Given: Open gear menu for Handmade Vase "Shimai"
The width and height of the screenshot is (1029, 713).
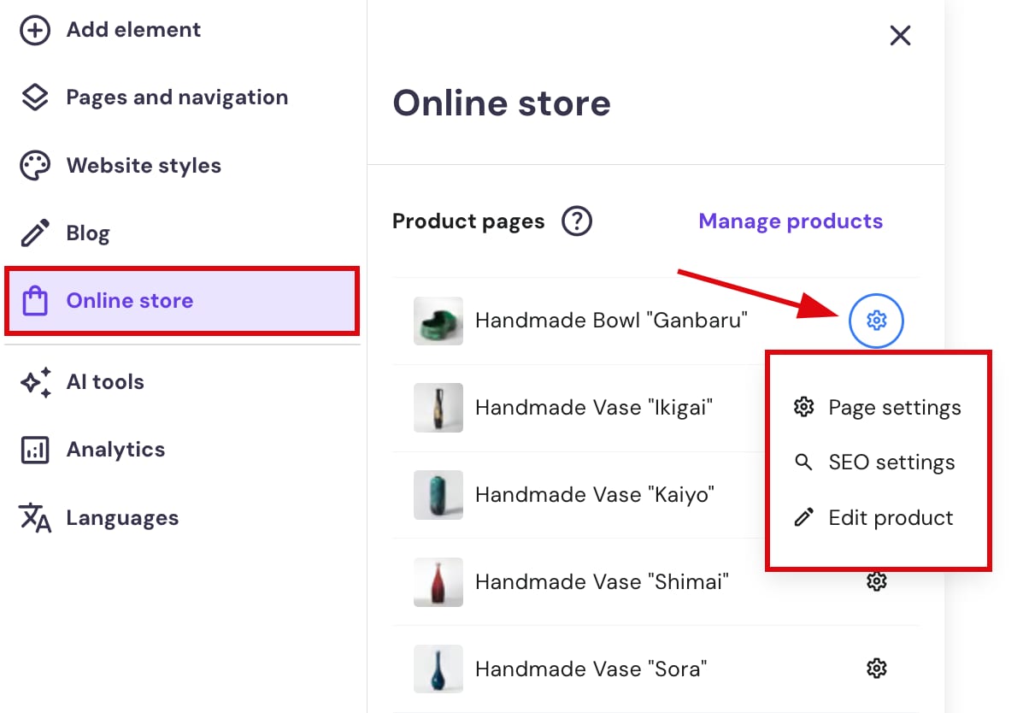Looking at the screenshot, I should tap(876, 581).
